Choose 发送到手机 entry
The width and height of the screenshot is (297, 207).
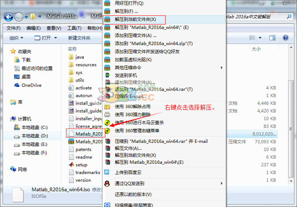pos(164,75)
